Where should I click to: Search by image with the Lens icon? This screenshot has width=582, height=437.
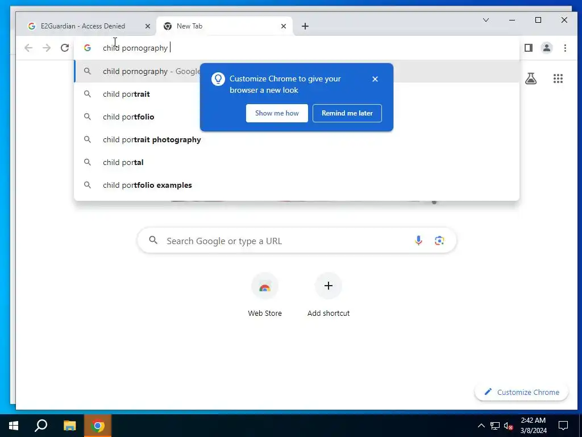[x=439, y=241]
